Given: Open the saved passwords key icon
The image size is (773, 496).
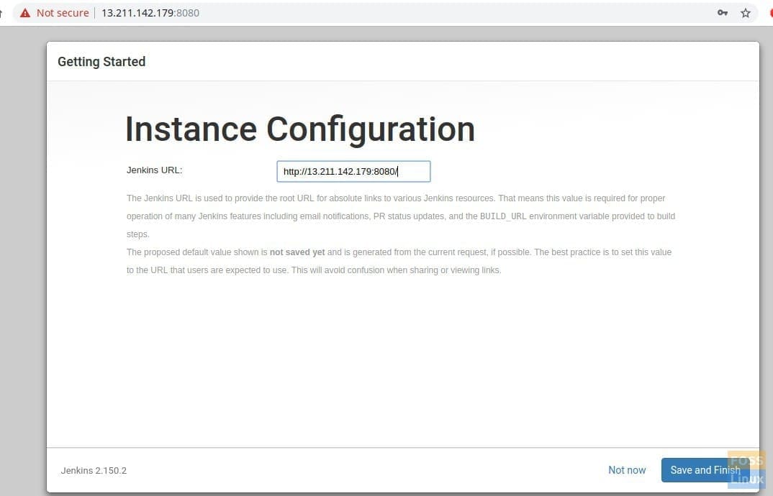Looking at the screenshot, I should pyautogui.click(x=722, y=13).
